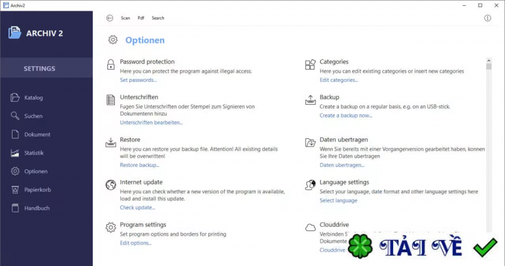
Task: Select Scan in the top toolbar
Action: point(126,18)
